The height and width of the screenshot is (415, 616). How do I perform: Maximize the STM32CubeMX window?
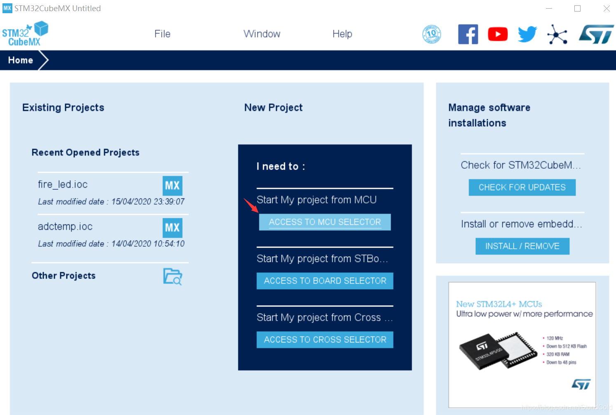(577, 8)
